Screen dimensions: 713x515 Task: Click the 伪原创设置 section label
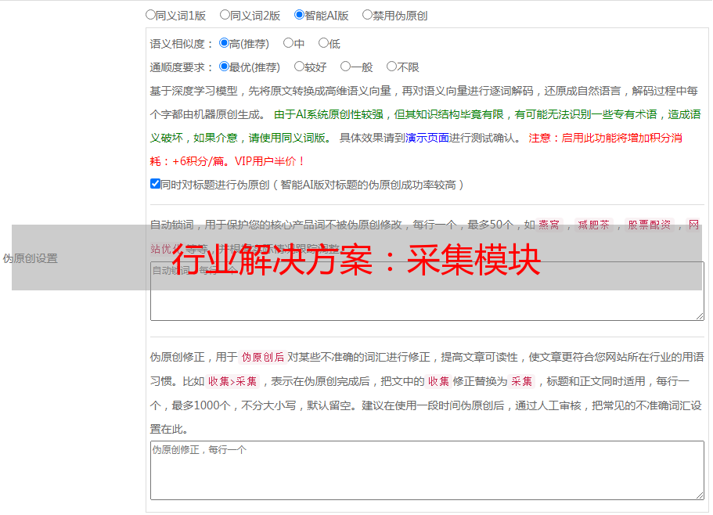pos(30,258)
